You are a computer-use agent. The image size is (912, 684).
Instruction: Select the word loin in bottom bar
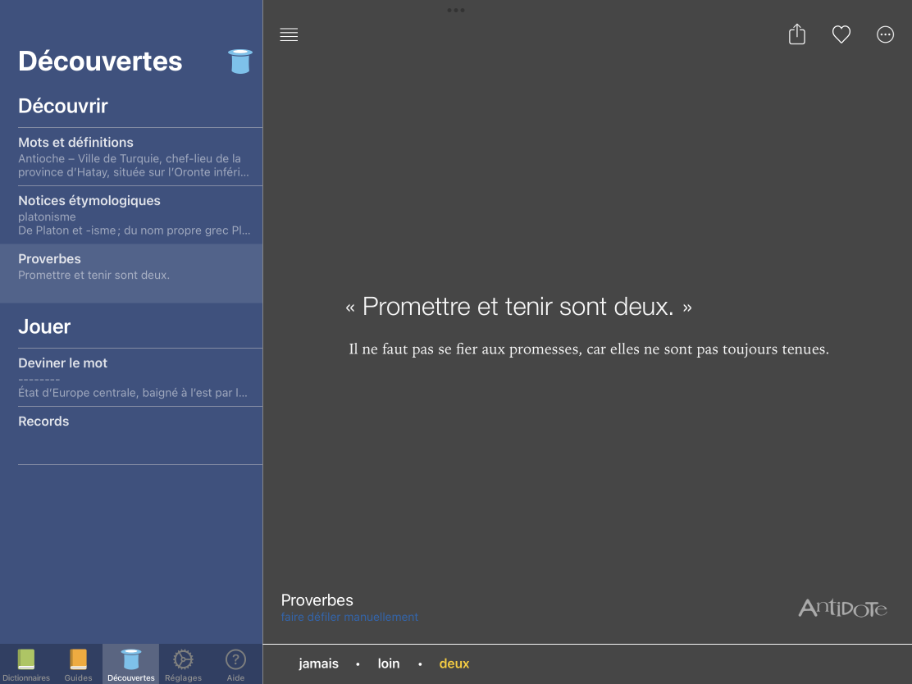(x=389, y=663)
